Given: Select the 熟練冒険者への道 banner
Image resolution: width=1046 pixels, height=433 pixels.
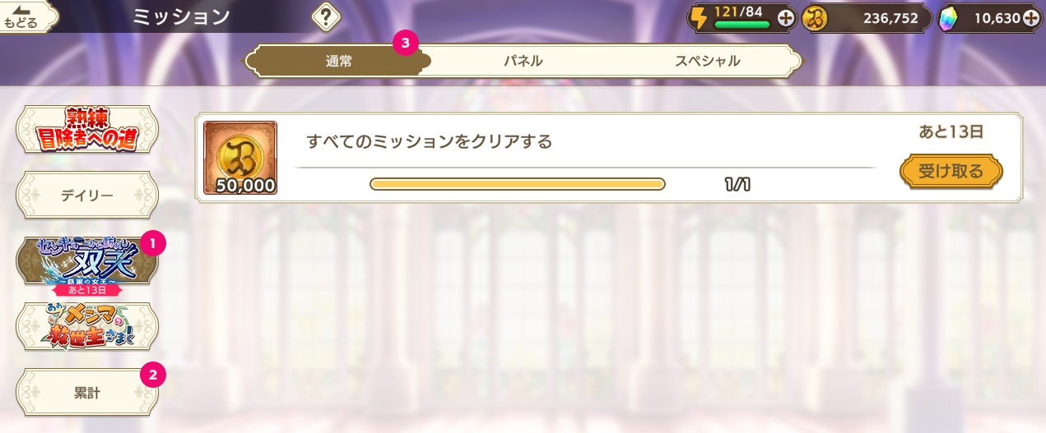Looking at the screenshot, I should (x=87, y=130).
